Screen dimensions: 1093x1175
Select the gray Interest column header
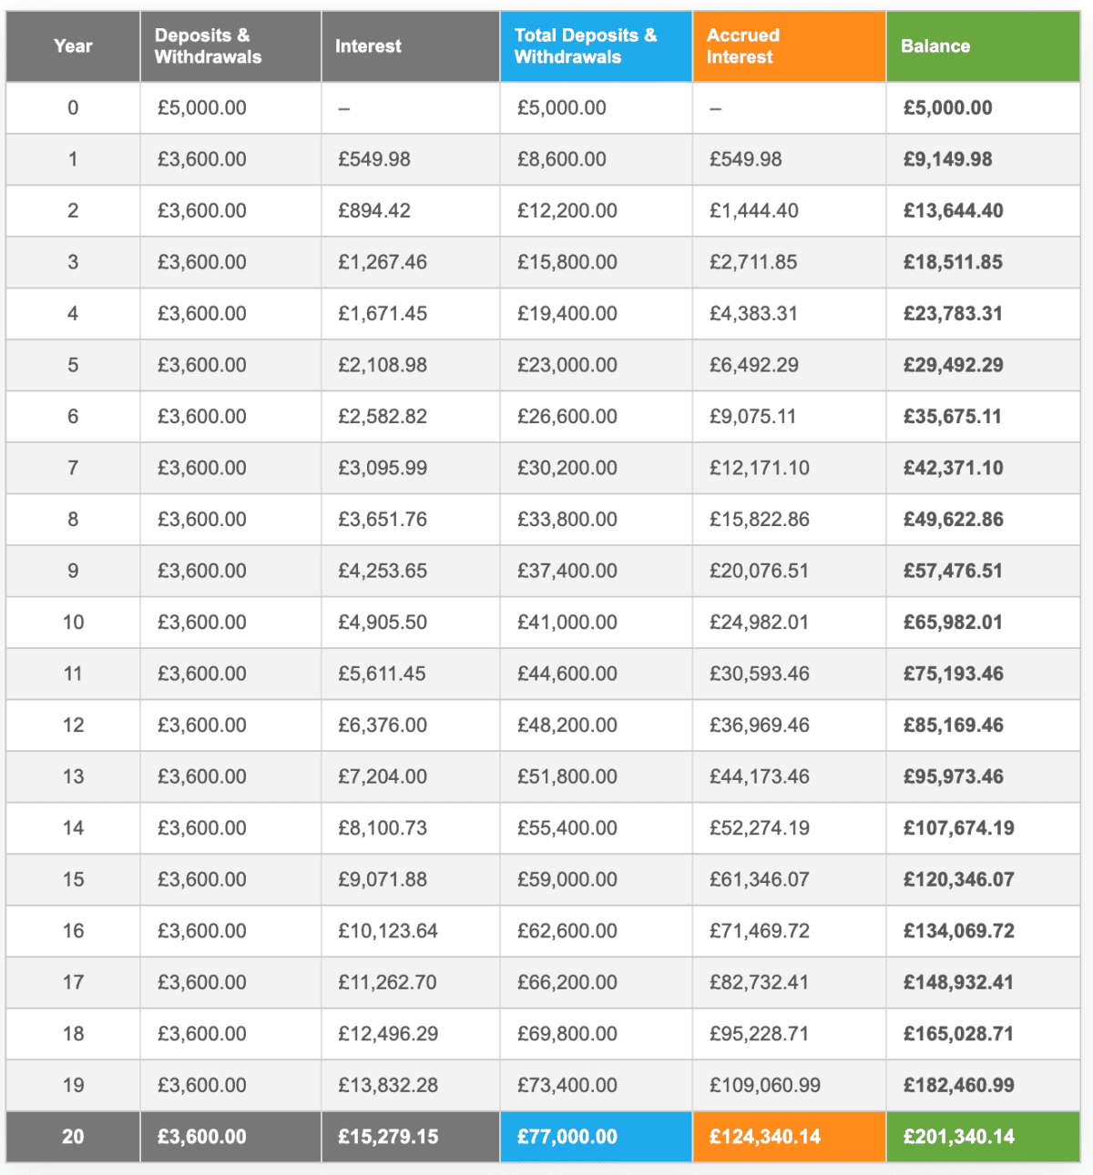368,46
